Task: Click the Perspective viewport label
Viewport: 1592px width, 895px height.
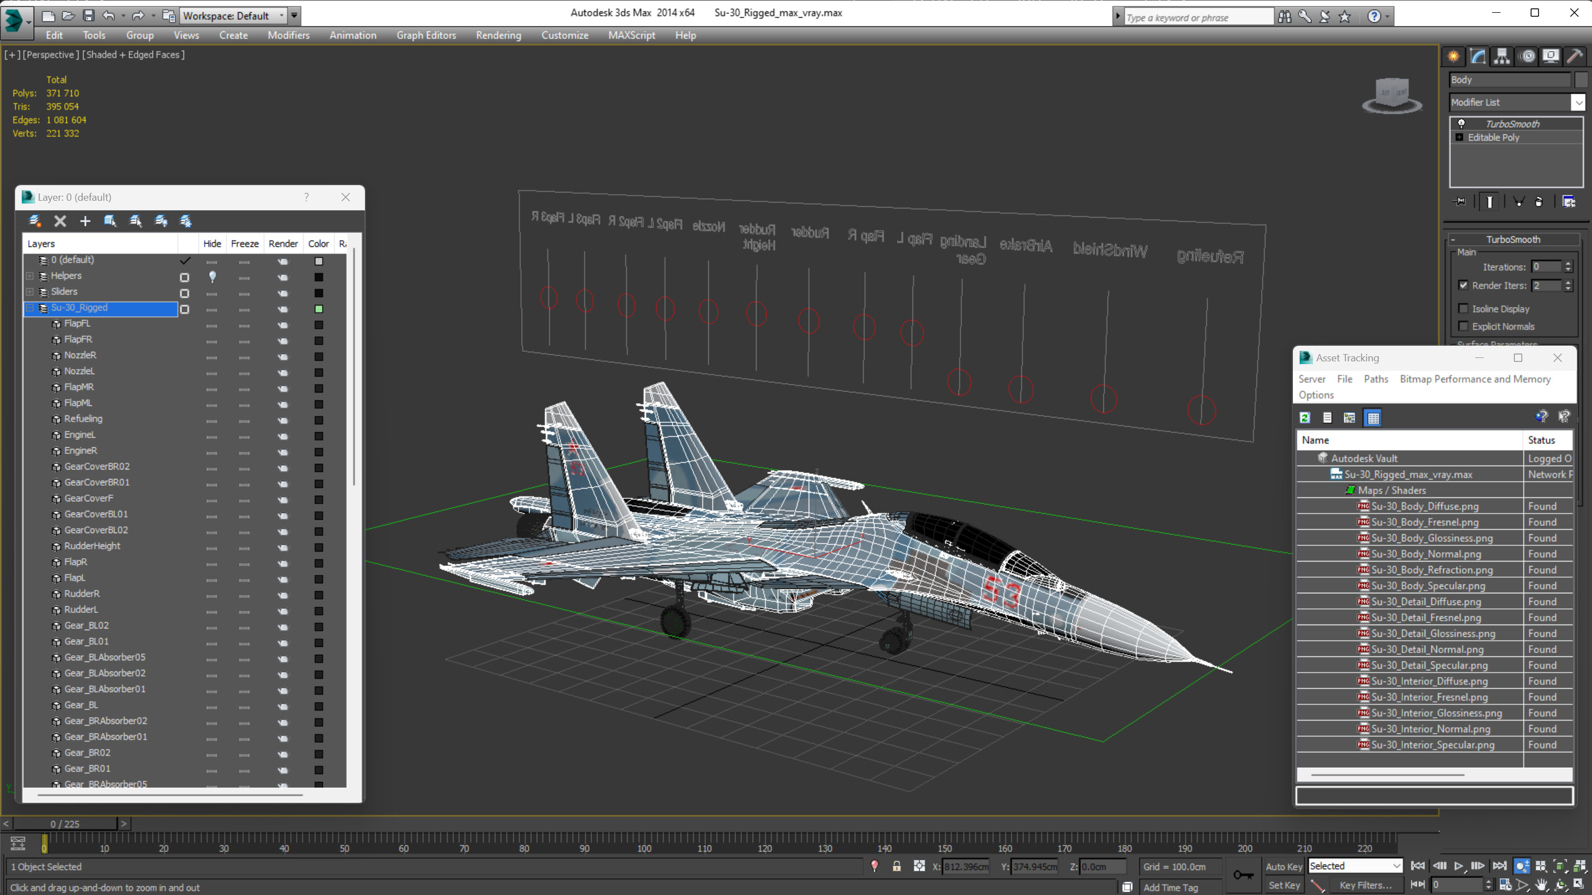Action: [51, 54]
